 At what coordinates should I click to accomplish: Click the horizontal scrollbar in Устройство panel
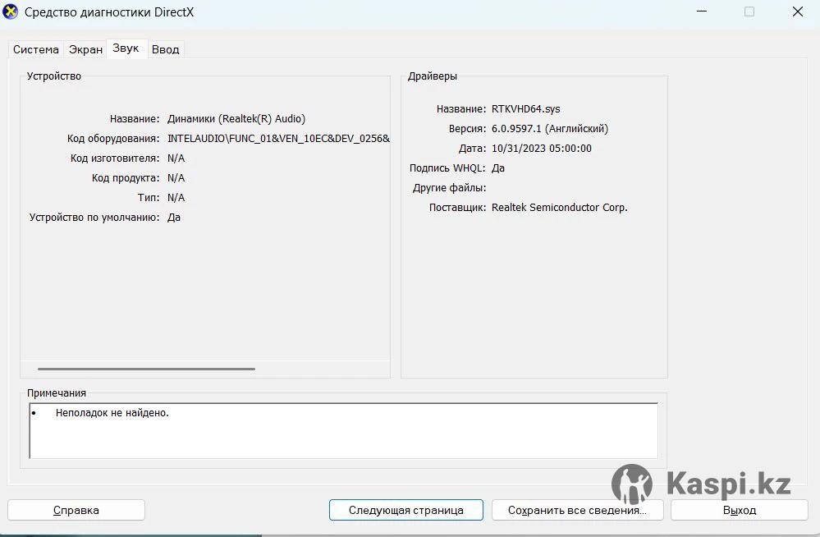point(146,369)
